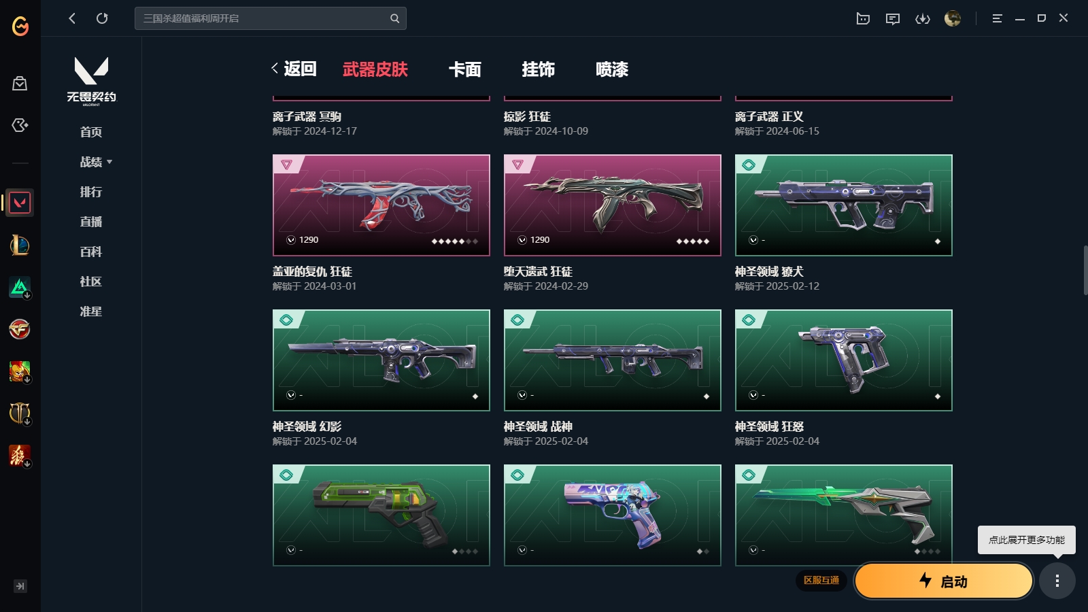
Task: Open the hamburger menu in the title bar
Action: click(x=997, y=18)
